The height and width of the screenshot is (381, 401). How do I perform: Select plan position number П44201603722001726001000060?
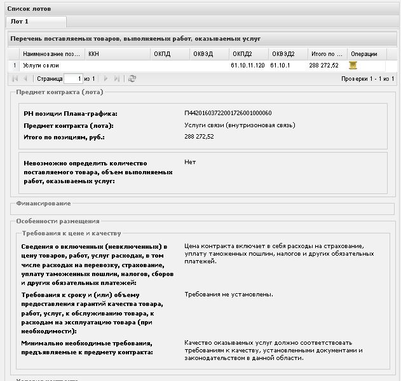coord(228,113)
